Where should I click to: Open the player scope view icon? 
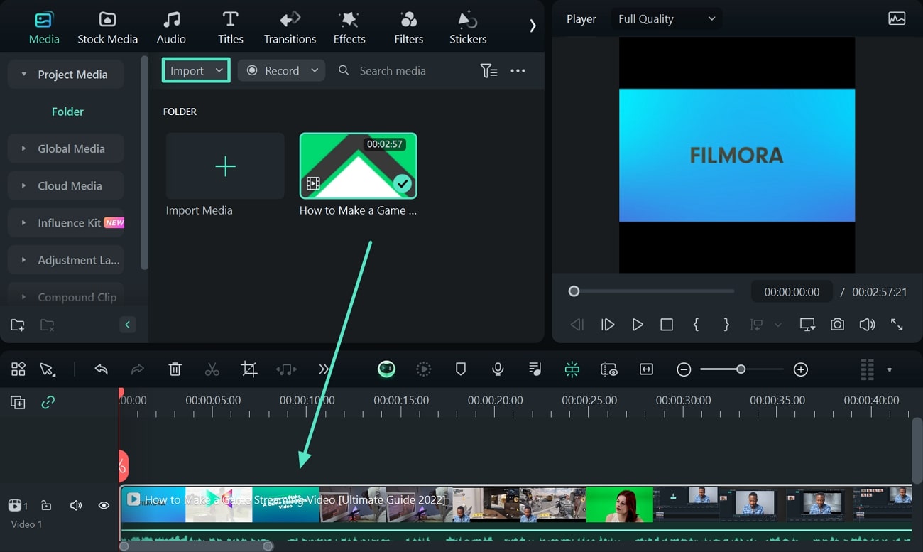pyautogui.click(x=897, y=19)
